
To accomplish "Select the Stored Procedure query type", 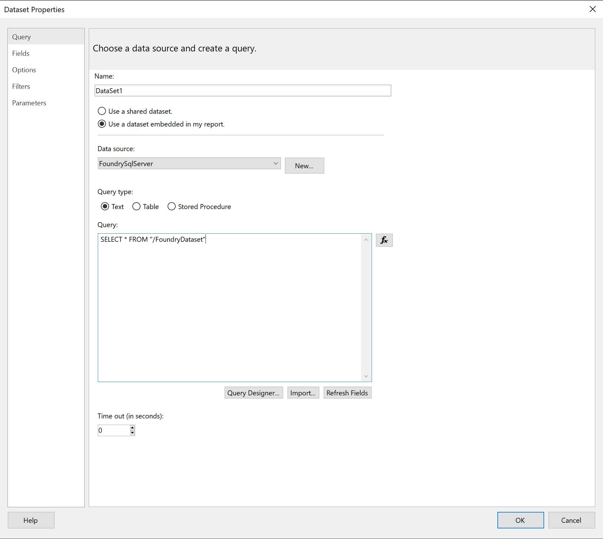I will coord(171,207).
